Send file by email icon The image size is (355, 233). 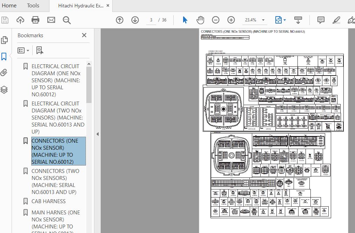pos(51,20)
